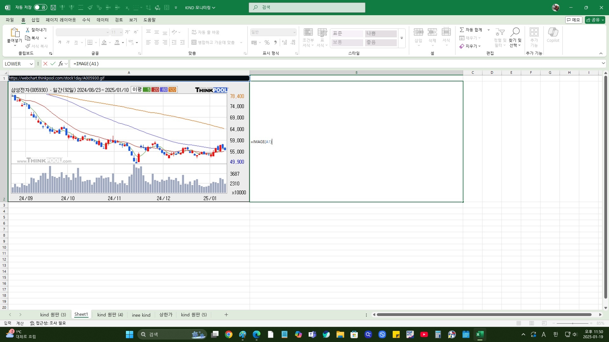Add a new sheet with the plus icon
This screenshot has height=342, width=609.
point(226,314)
